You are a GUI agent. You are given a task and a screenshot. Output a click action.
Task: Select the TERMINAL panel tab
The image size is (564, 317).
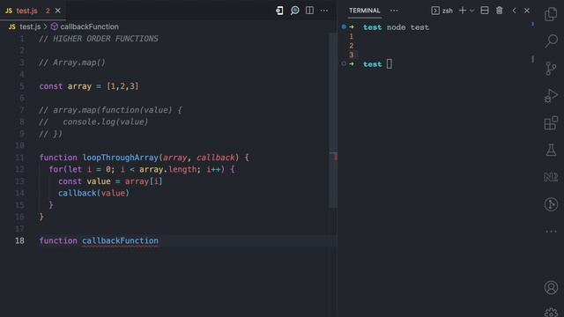click(364, 11)
